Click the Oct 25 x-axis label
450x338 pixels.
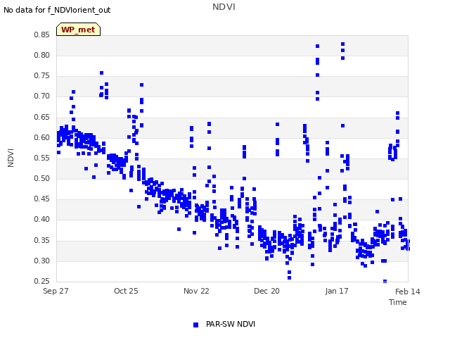click(x=126, y=291)
